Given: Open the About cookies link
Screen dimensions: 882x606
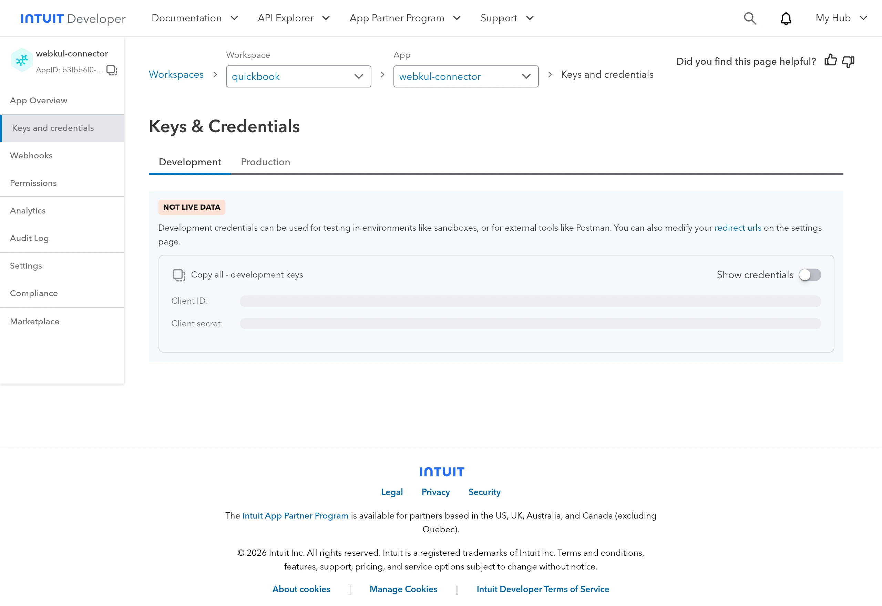Looking at the screenshot, I should pyautogui.click(x=301, y=589).
